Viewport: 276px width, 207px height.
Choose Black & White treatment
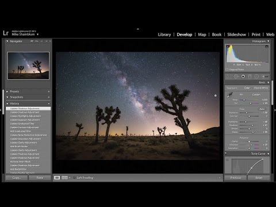click(x=261, y=88)
